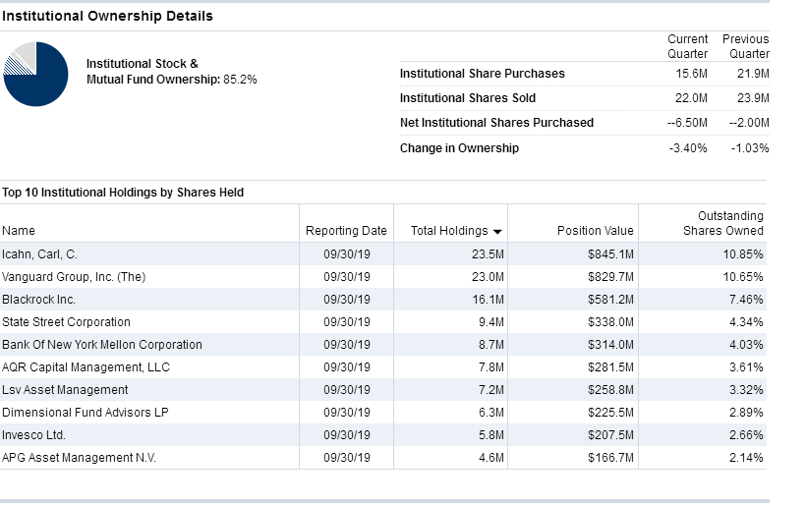Click State Street's 9.4M holdings

tap(490, 322)
